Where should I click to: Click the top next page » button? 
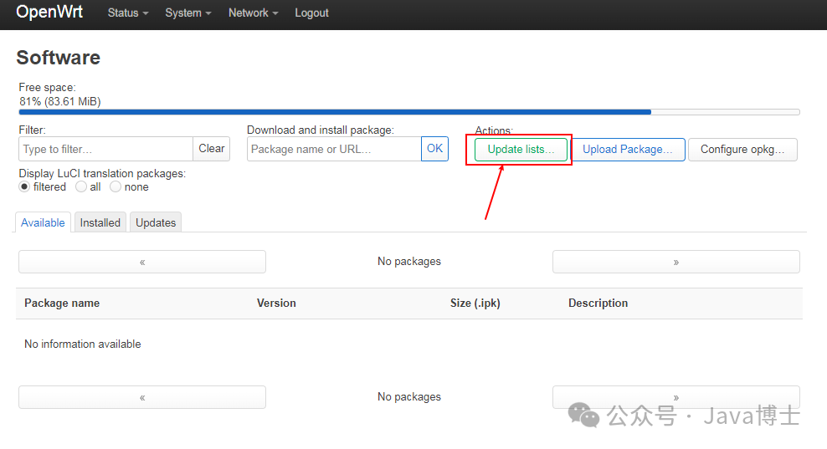(x=675, y=262)
